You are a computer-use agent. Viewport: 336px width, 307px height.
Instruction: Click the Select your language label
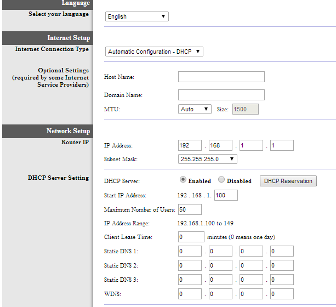[x=59, y=14]
